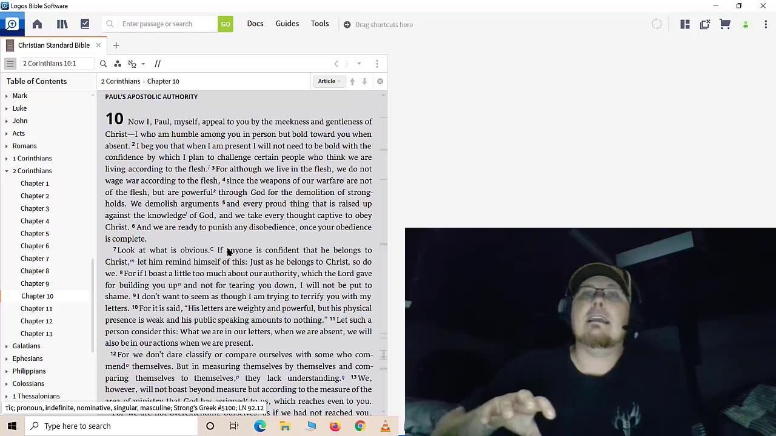Open the visual filters three-dots icon
The height and width of the screenshot is (436, 776).
118,64
